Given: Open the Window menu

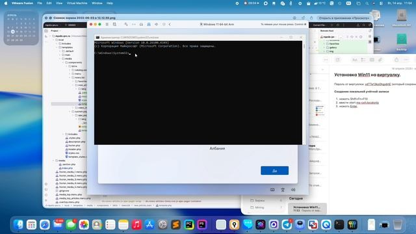Looking at the screenshot, I should click(x=97, y=3).
